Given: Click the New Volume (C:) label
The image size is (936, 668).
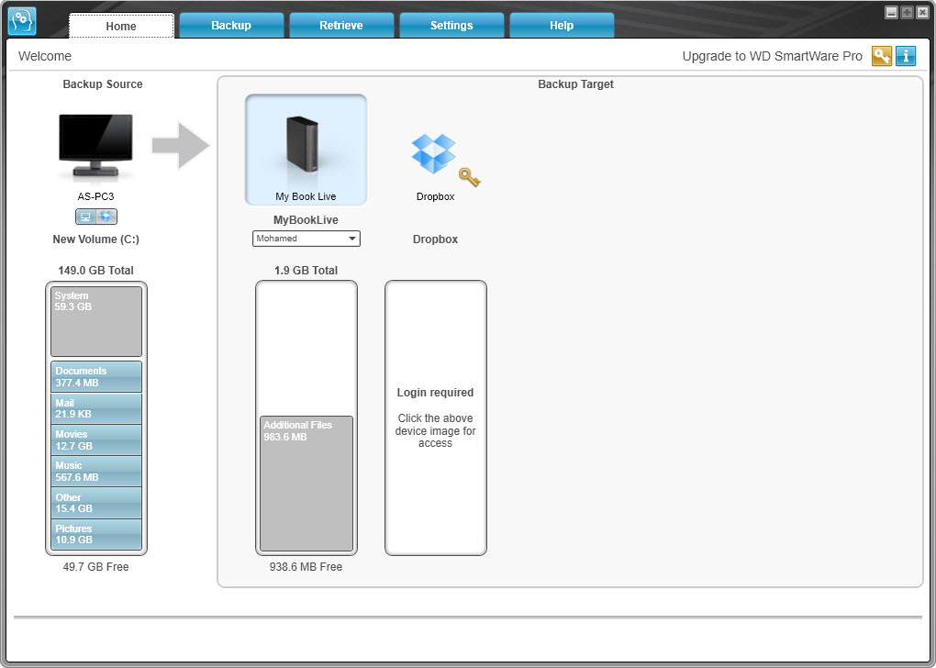Looking at the screenshot, I should click(95, 239).
